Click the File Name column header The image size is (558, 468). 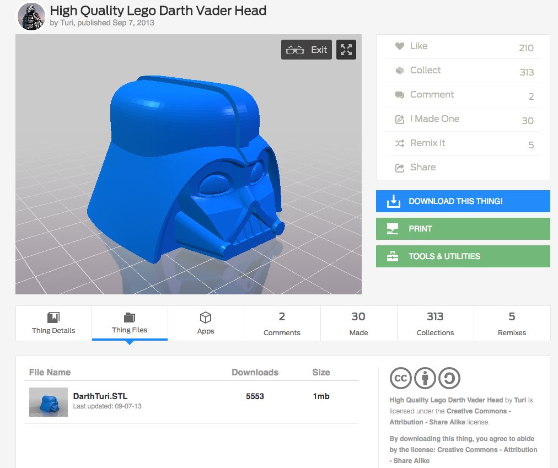click(x=50, y=372)
